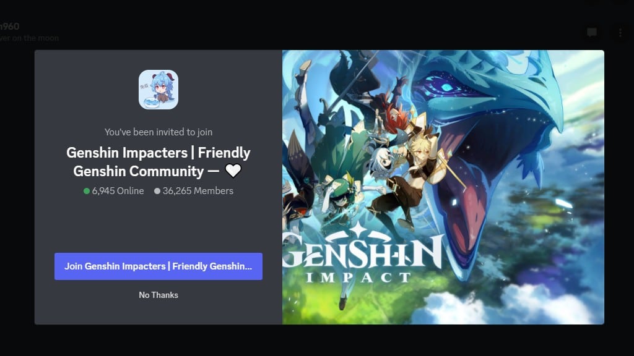Viewport: 634px width, 356px height.
Task: Click the Genshin Impacters server name heading
Action: click(x=158, y=162)
